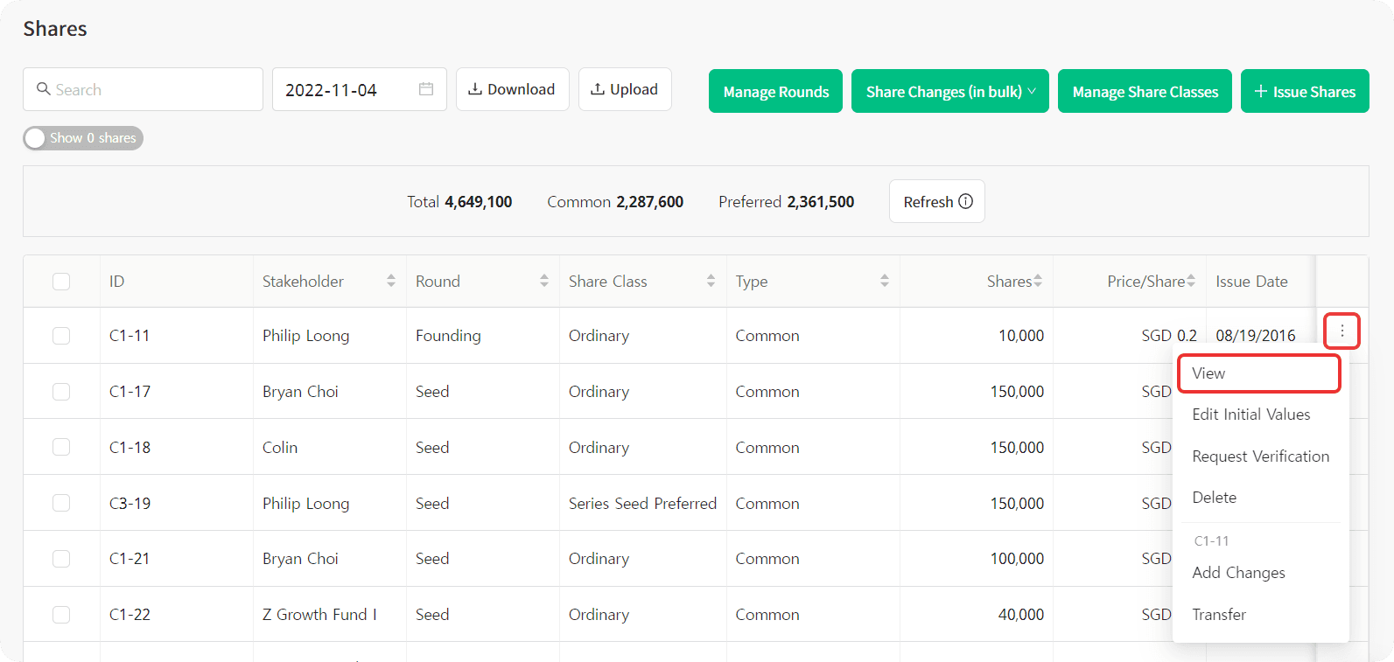Check the box for row C1-17

click(x=61, y=392)
